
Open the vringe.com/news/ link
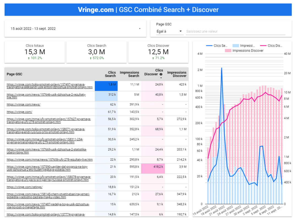coord(23,104)
